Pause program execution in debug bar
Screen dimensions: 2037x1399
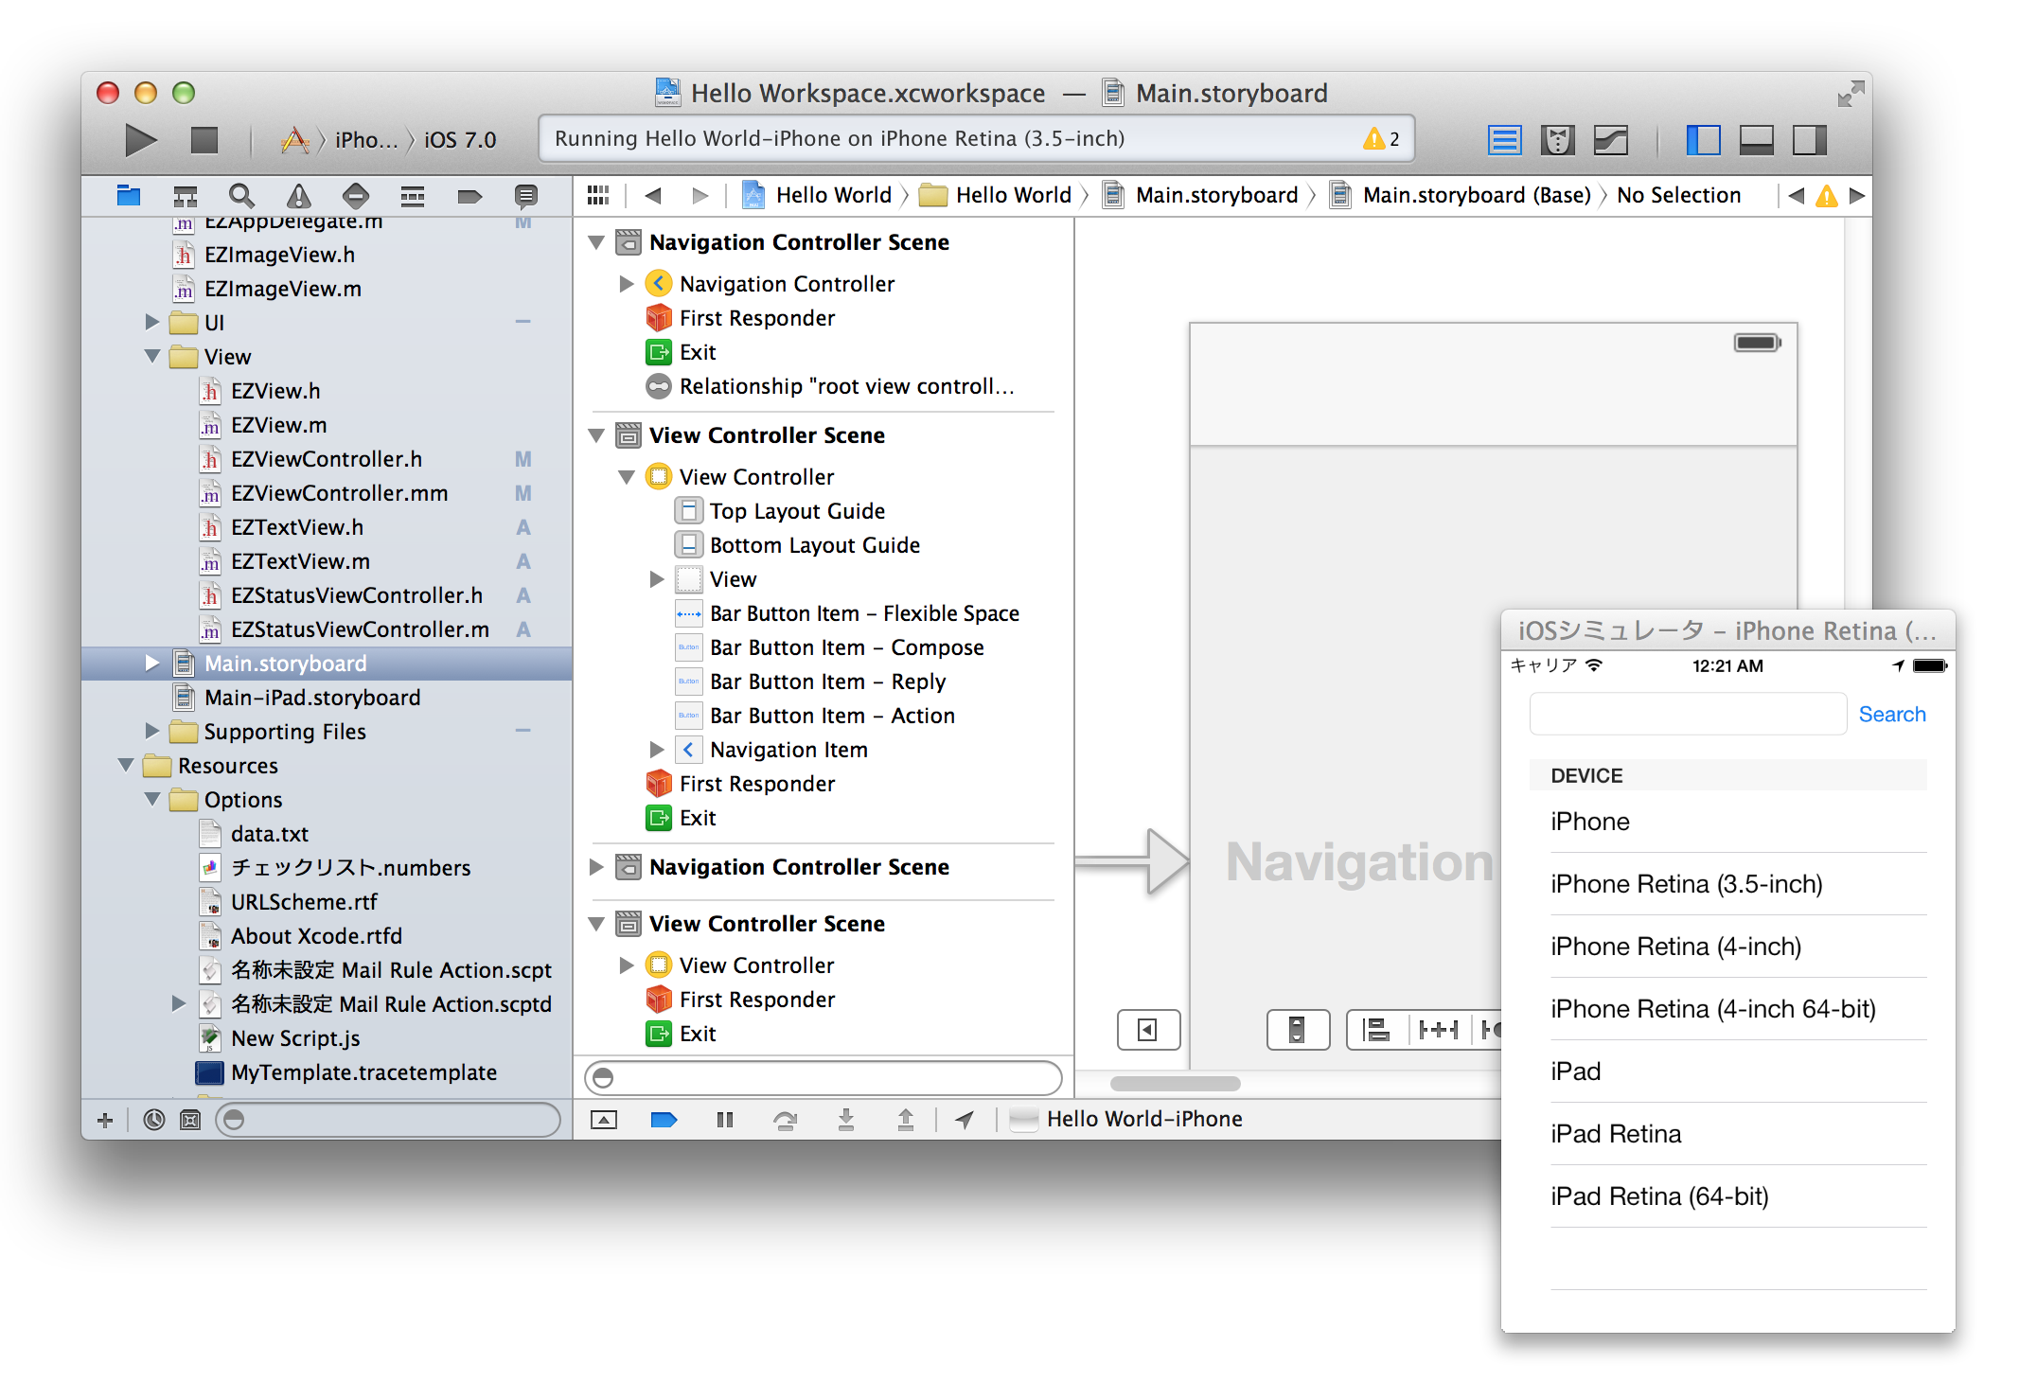tap(725, 1120)
